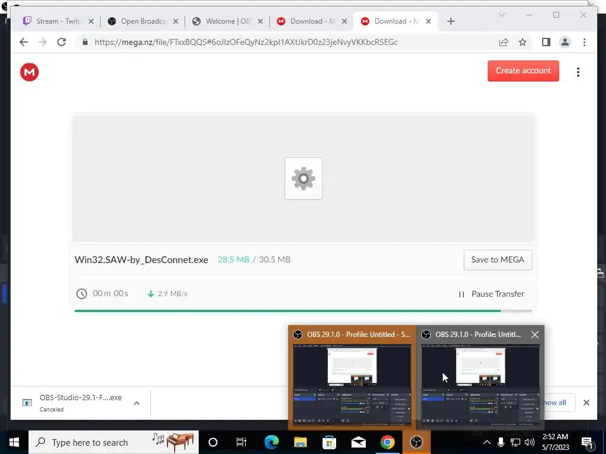Open Windows Start menu
Screen dimensions: 606x454
(14, 442)
